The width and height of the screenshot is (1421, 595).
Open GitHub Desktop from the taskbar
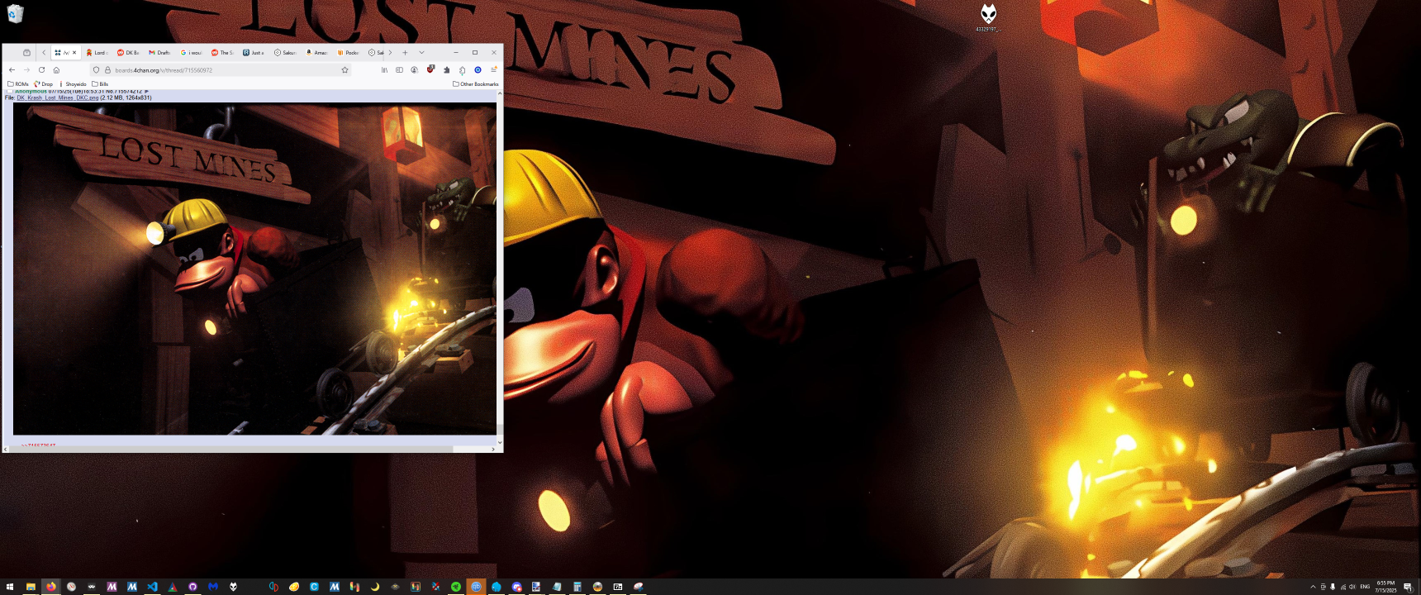pyautogui.click(x=192, y=587)
